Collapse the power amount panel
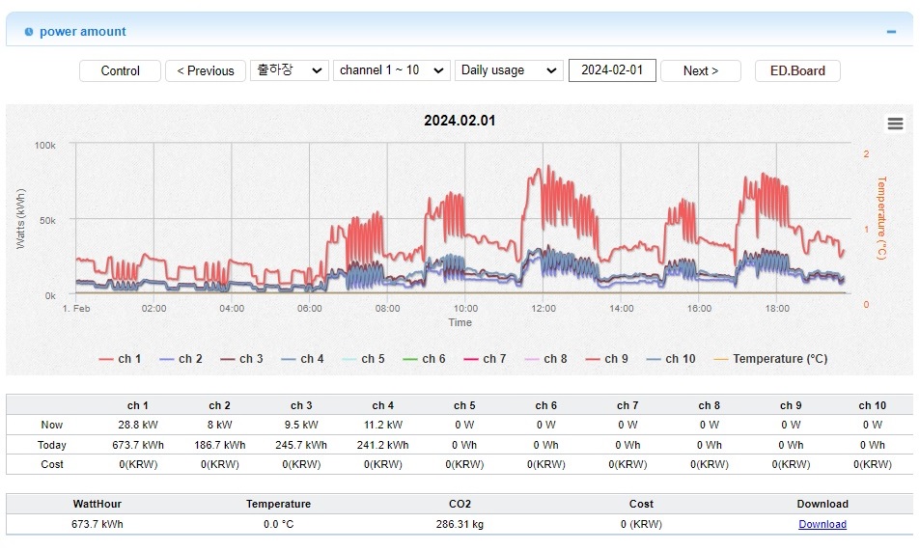Viewport: 920px width, 551px height. (x=891, y=32)
